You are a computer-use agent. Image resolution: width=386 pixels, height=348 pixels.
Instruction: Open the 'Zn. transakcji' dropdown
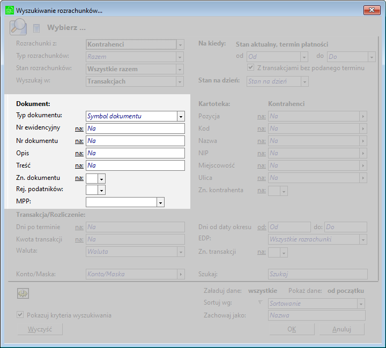pos(284,253)
